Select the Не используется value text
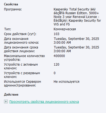Screen dimensions: 106x113 point(67,82)
